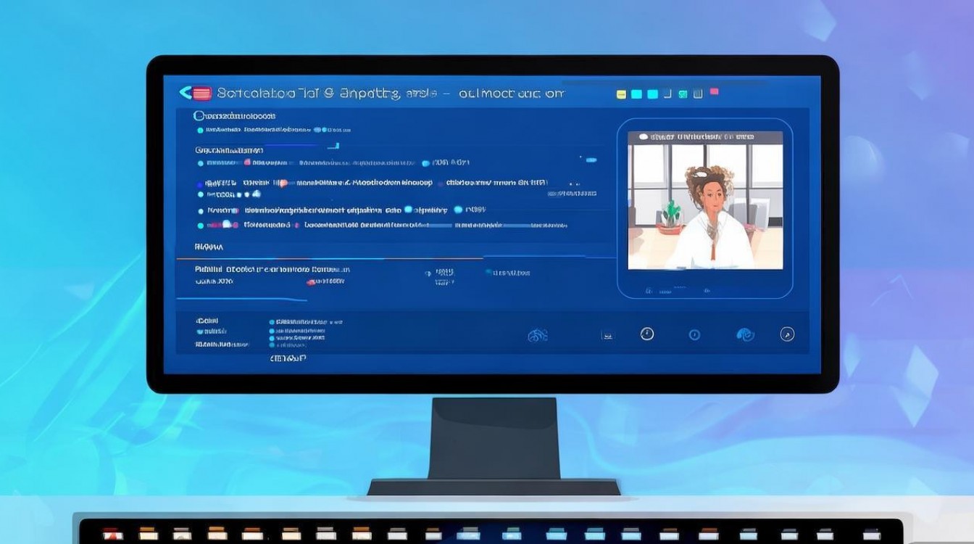Screen dimensions: 974x544
Task: Click the grey square in the header
Action: click(x=698, y=94)
